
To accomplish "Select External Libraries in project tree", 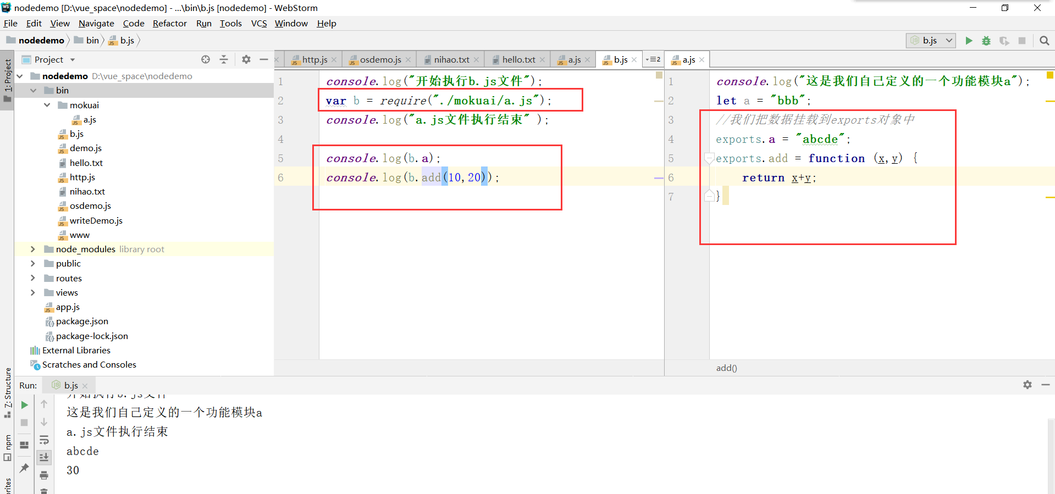I will pos(76,351).
